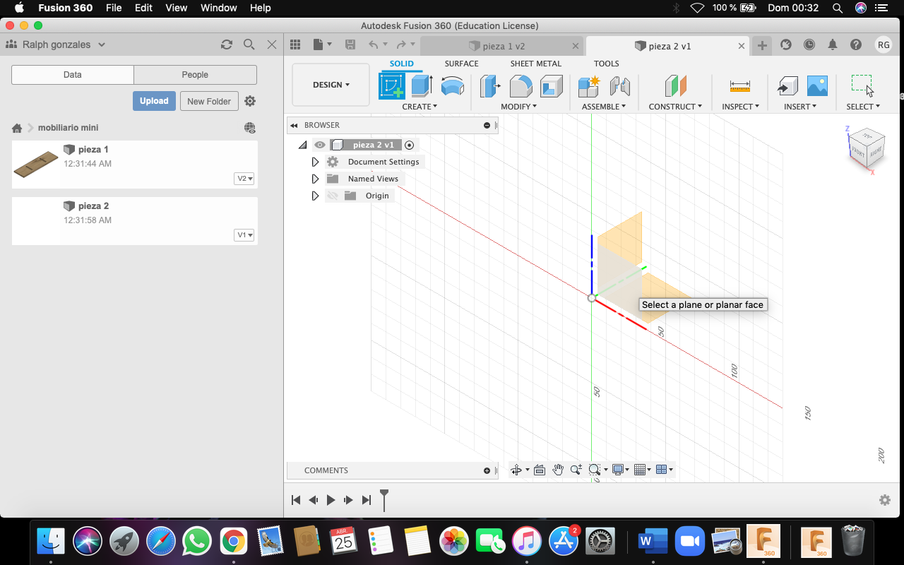The image size is (904, 565).
Task: Open Data Panel settings gear
Action: tap(250, 101)
